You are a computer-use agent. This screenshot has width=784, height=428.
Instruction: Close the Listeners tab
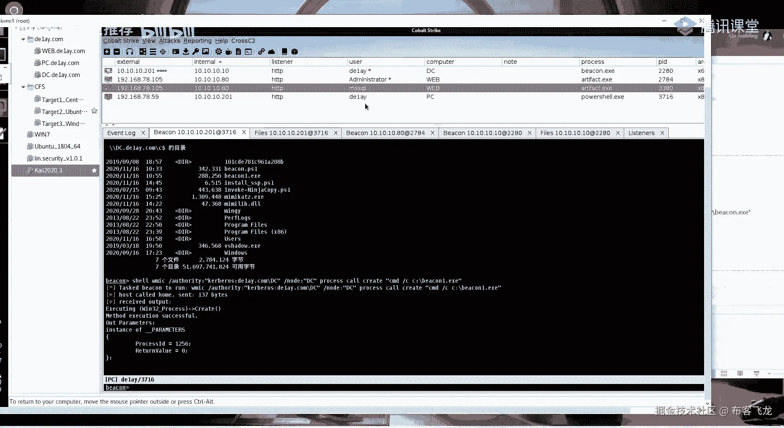click(662, 133)
